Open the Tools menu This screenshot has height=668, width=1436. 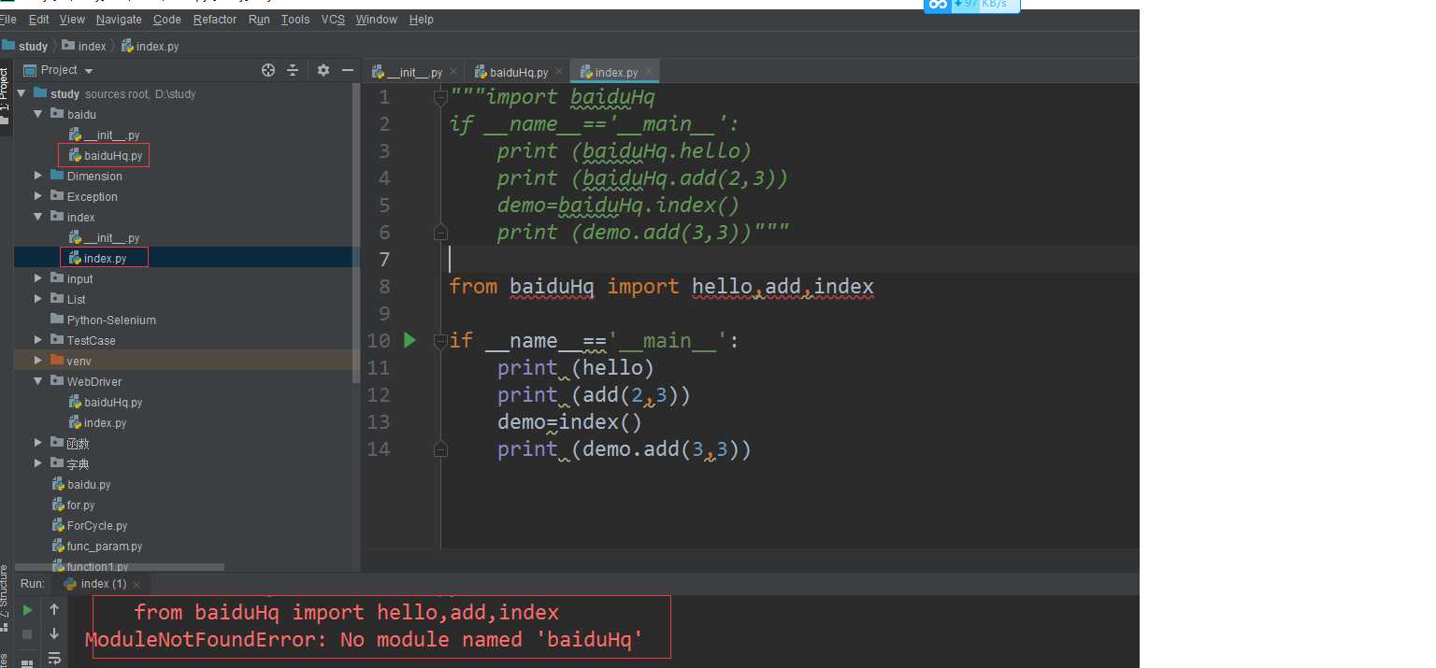point(295,19)
